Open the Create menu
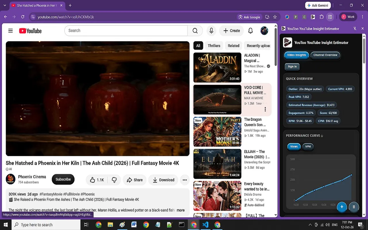 point(231,31)
